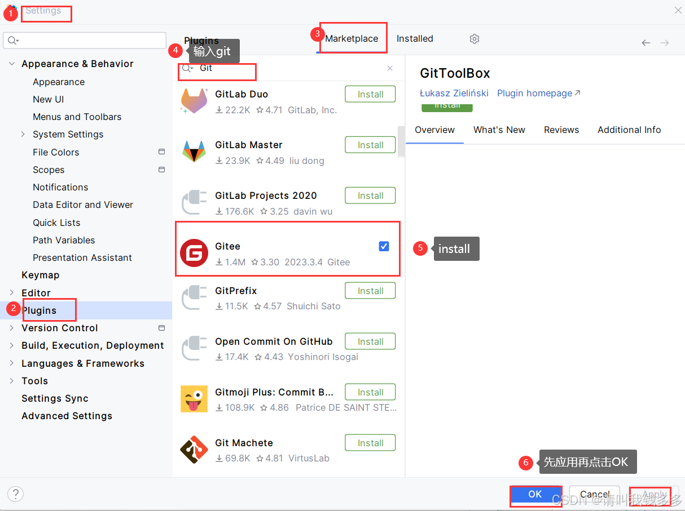Click the File Colors project-level icon

coord(161,152)
